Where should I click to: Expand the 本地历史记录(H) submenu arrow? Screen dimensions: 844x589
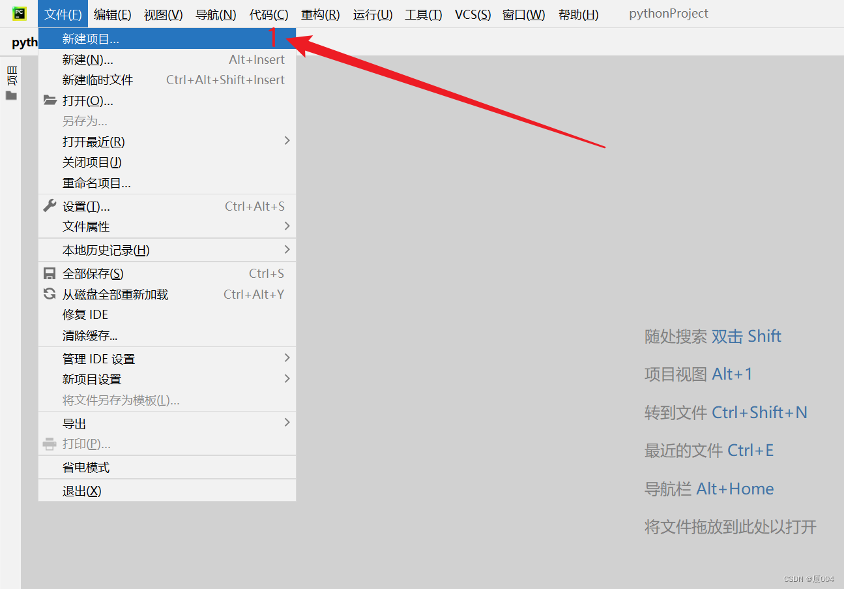tap(287, 249)
